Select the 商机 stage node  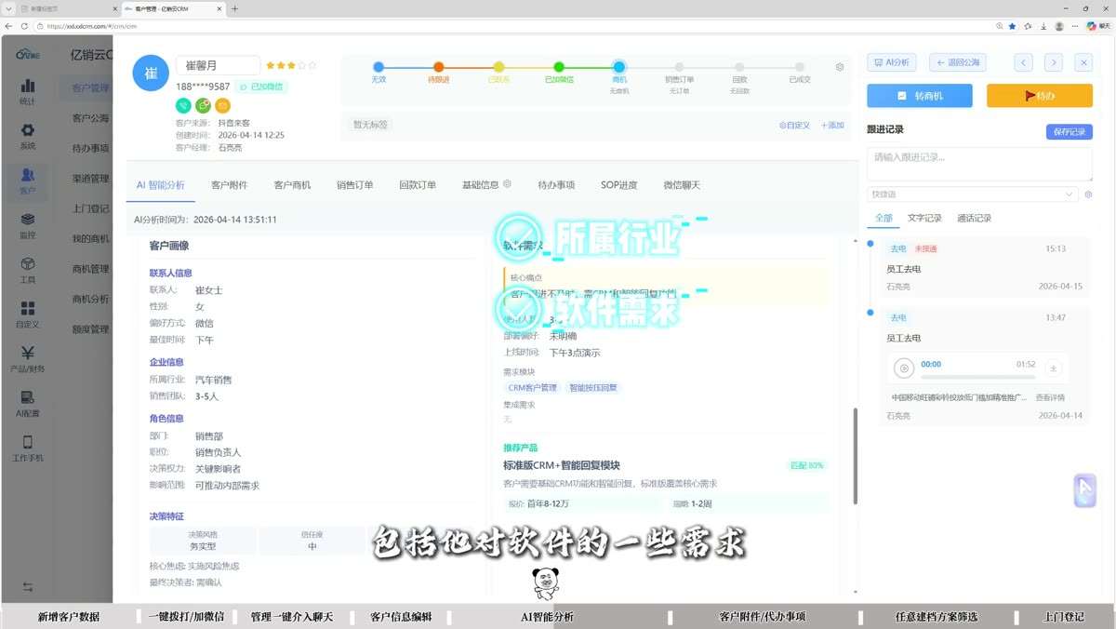[619, 67]
